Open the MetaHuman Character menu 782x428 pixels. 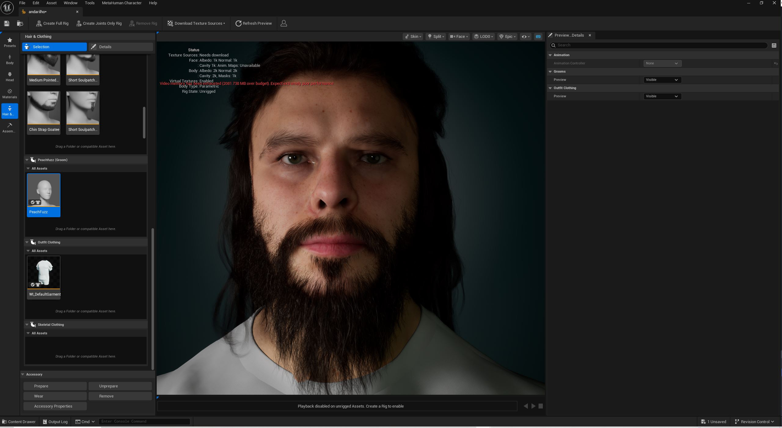point(121,3)
